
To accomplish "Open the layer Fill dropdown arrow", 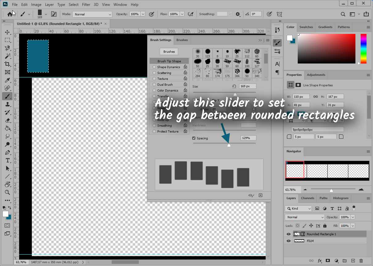I will pyautogui.click(x=353, y=226).
